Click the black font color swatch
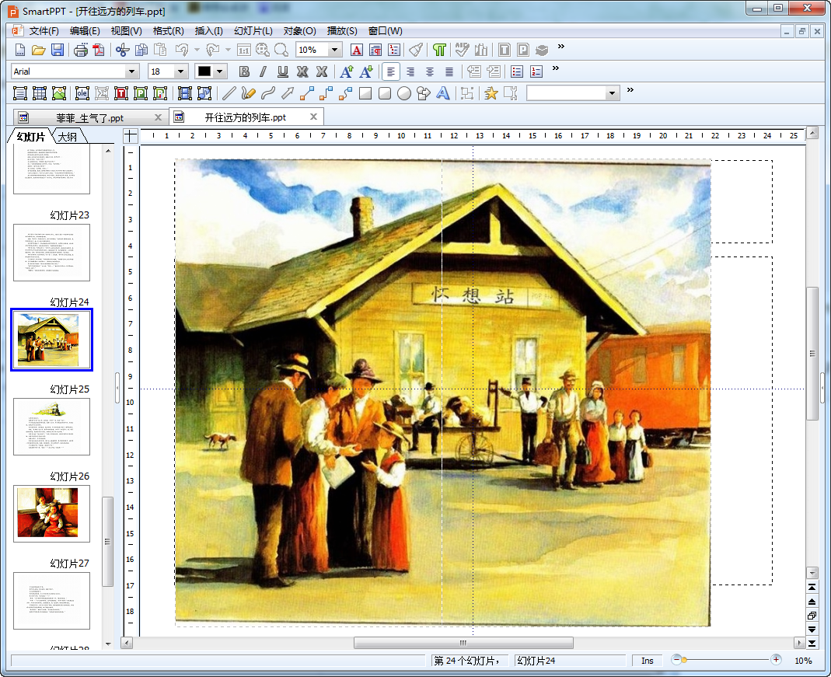 [204, 72]
